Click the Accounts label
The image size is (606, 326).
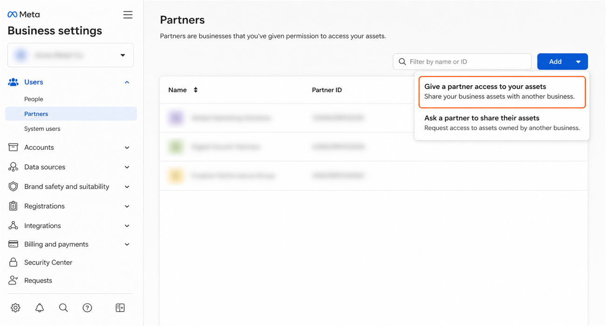(x=39, y=147)
